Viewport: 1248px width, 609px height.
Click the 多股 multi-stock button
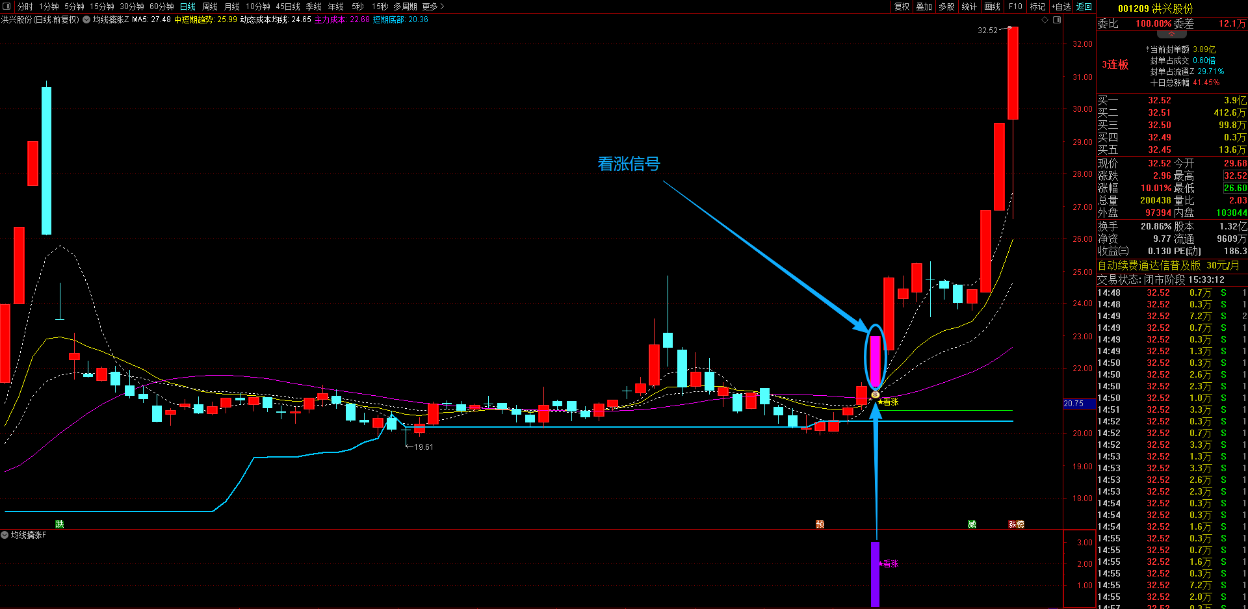tap(947, 6)
